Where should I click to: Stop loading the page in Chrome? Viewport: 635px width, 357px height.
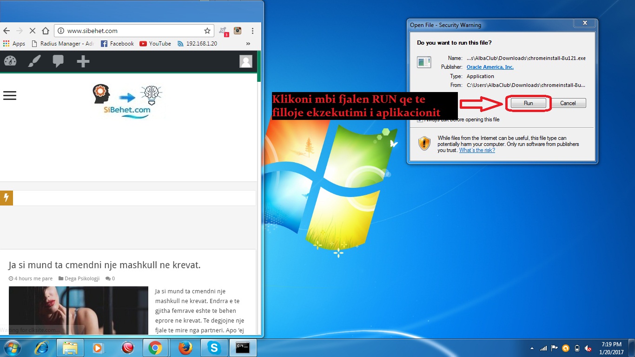33,31
